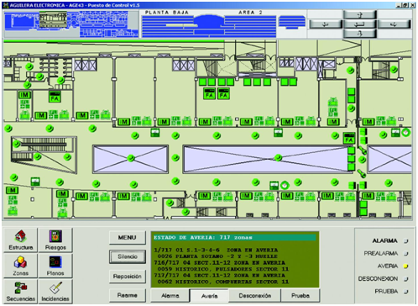The width and height of the screenshot is (418, 306).
Task: Open the Secuencias module
Action: tap(20, 292)
